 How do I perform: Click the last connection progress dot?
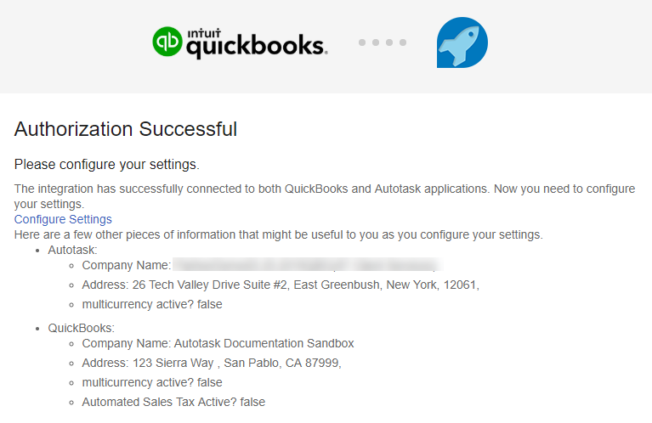403,42
